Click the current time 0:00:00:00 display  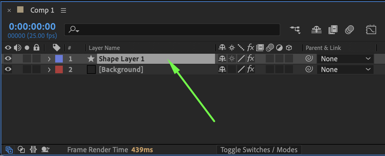[x=32, y=27]
